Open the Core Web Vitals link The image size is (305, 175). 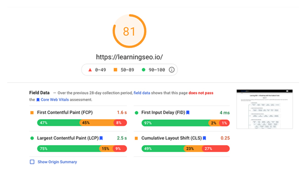(55, 99)
